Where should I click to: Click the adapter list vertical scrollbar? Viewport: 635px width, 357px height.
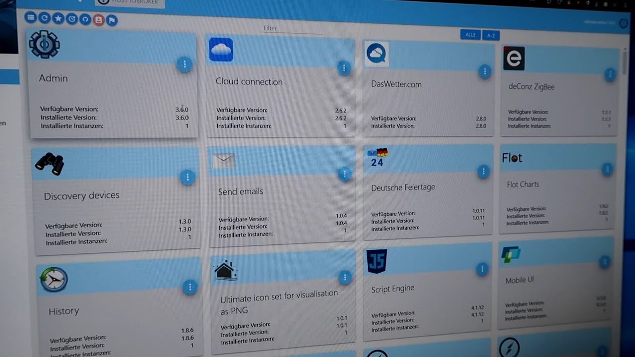point(625,61)
